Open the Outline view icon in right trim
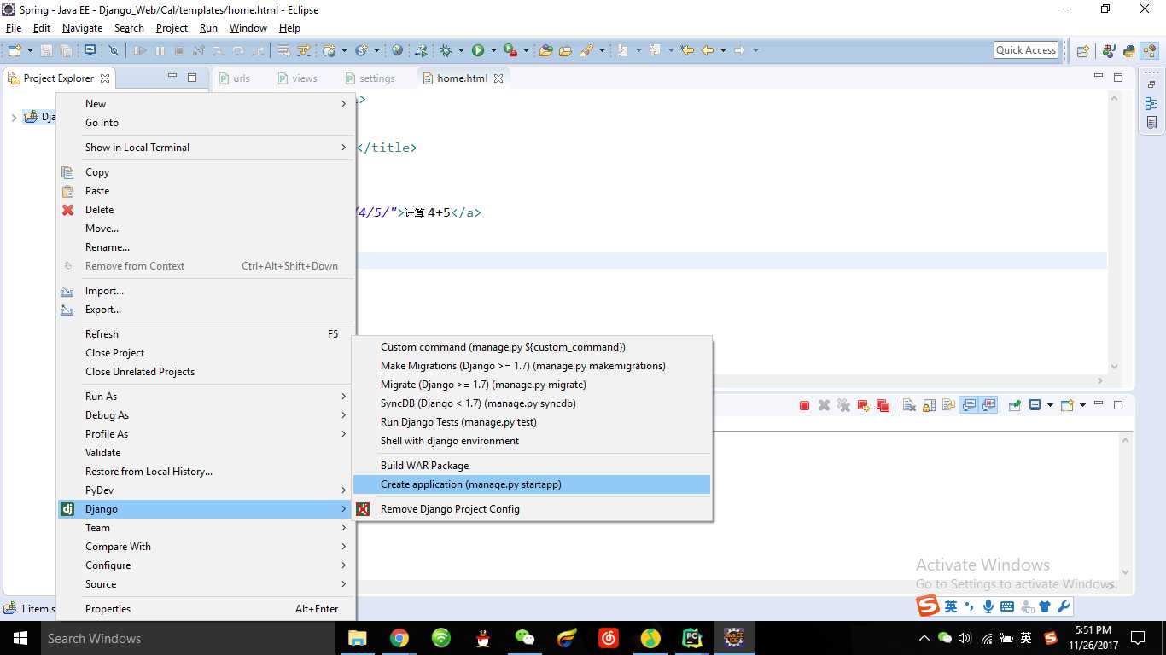Screen dimensions: 1166x655 1151,103
